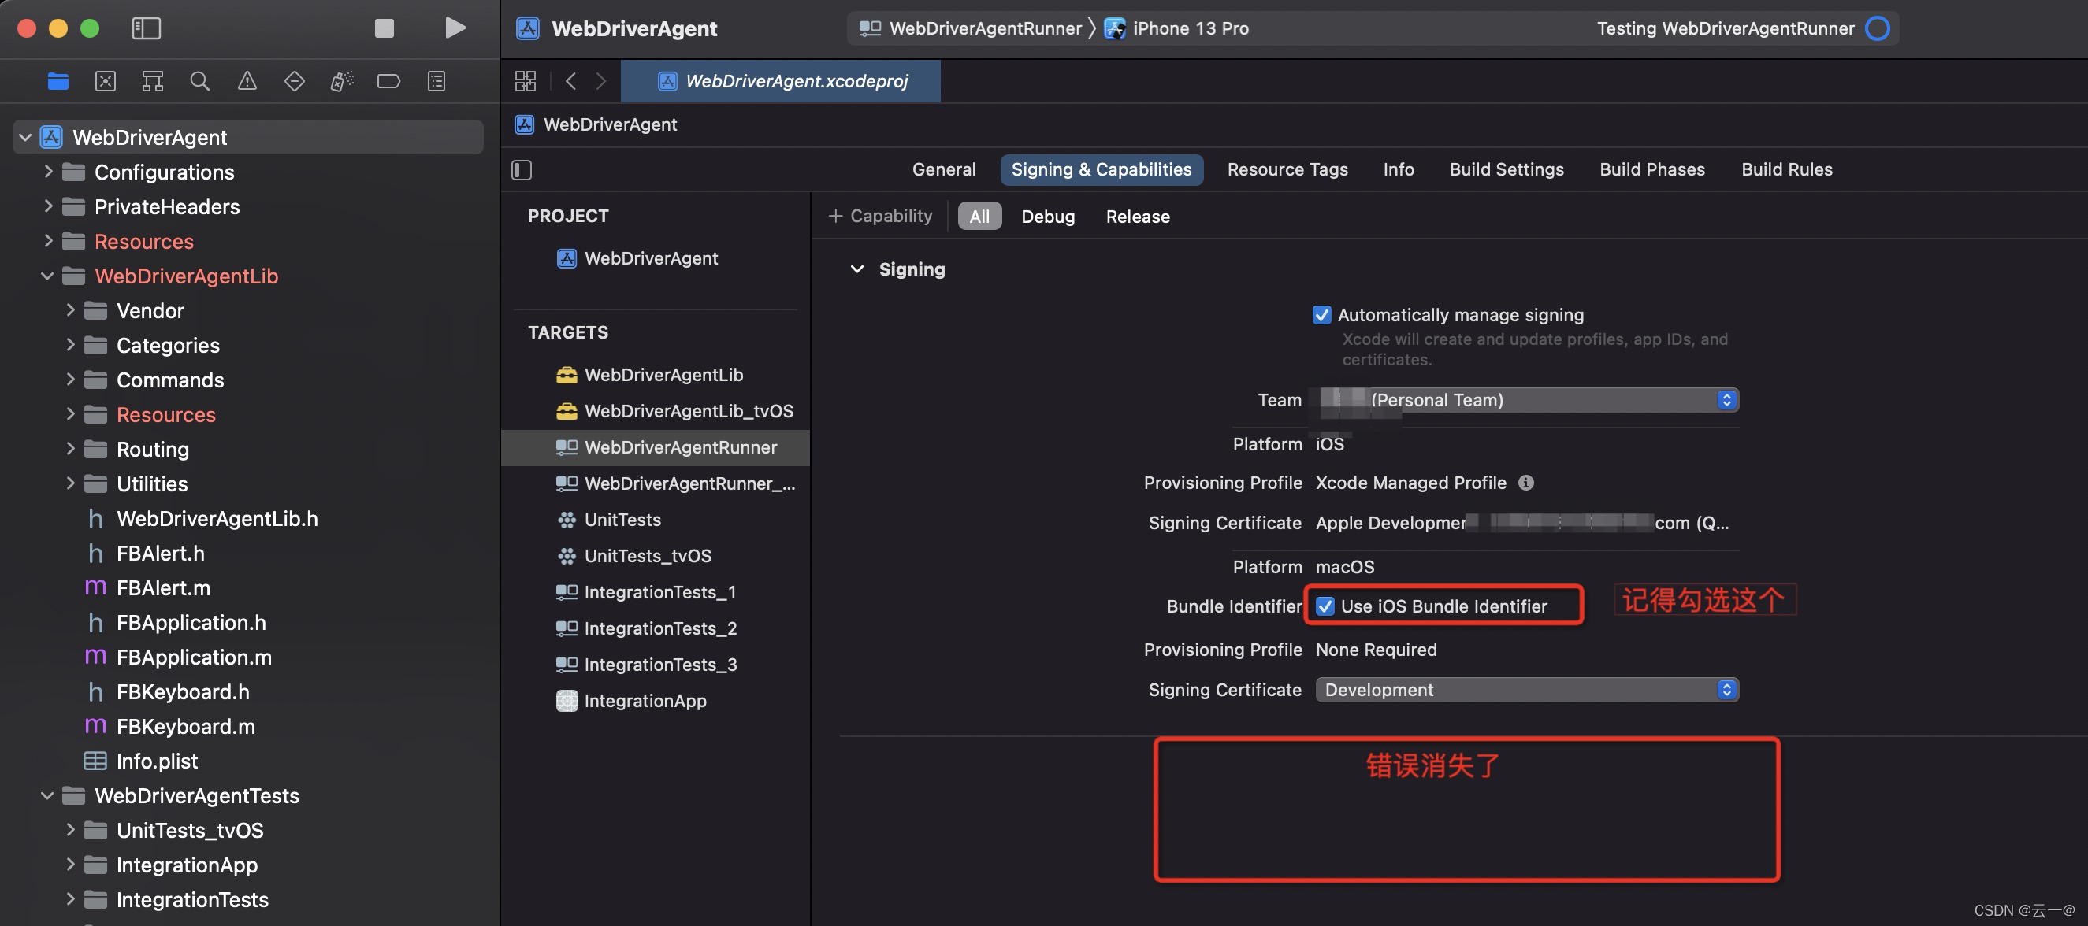Viewport: 2088px width, 926px height.
Task: Click the Provisioning Profile info icon
Action: [1525, 483]
